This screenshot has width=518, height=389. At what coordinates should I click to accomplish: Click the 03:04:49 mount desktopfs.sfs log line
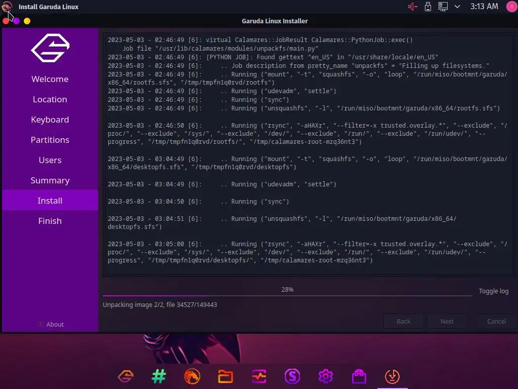pos(308,163)
